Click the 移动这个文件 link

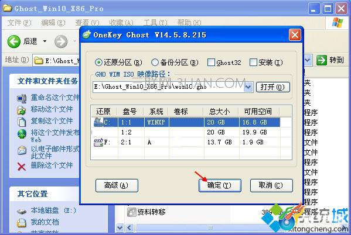(52, 109)
